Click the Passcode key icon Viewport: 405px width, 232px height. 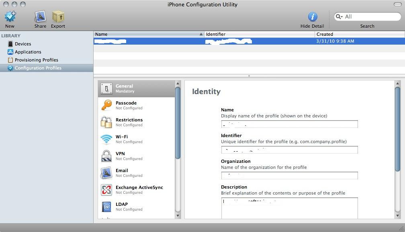point(106,105)
